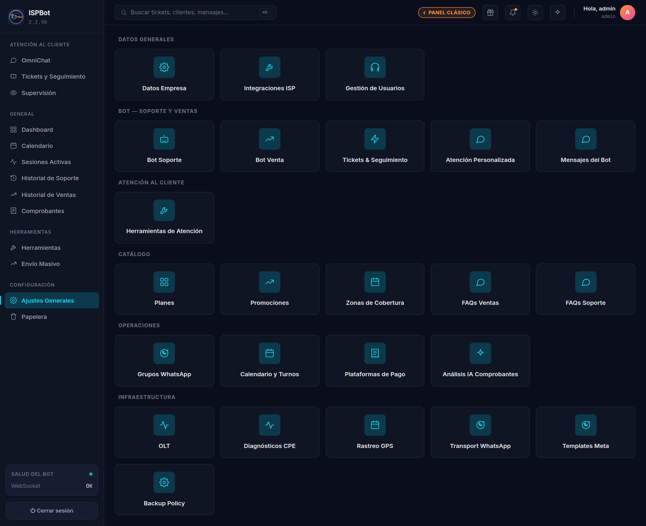
Task: Open Tickets y Seguimiento sidebar item
Action: coord(52,76)
